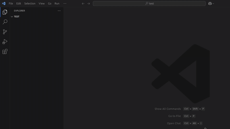
Task: Open the Search view icon
Action: point(5,22)
